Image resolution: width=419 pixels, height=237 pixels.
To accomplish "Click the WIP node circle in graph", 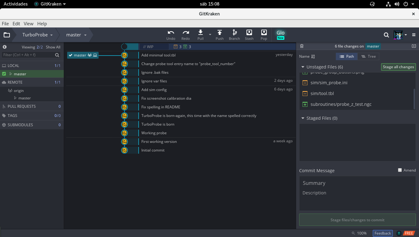I will point(124,47).
